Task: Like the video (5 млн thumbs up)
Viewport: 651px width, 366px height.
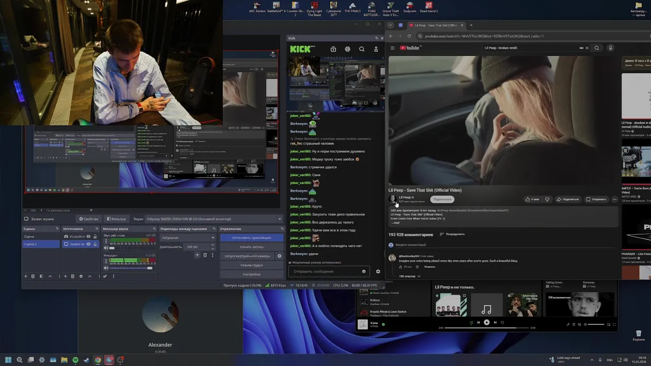Action: (532, 199)
